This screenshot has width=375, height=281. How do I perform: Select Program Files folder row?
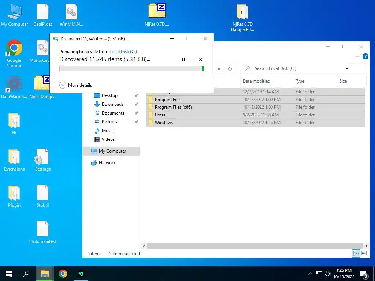point(255,100)
